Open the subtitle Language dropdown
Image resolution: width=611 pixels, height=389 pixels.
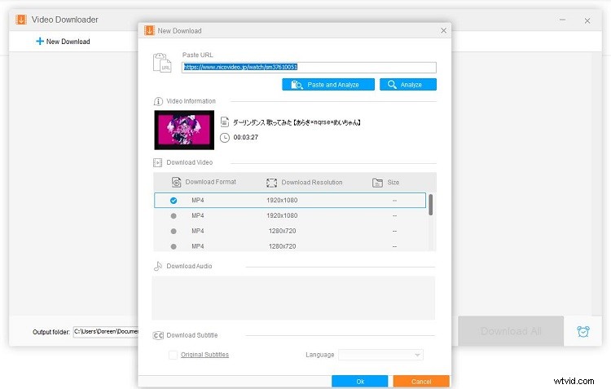(380, 355)
